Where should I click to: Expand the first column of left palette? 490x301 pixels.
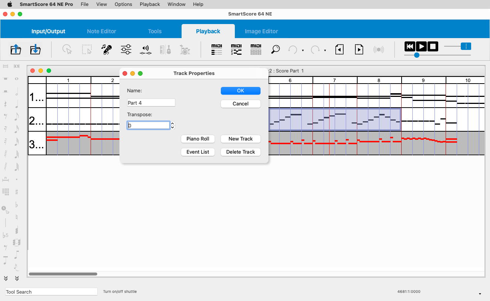6,278
